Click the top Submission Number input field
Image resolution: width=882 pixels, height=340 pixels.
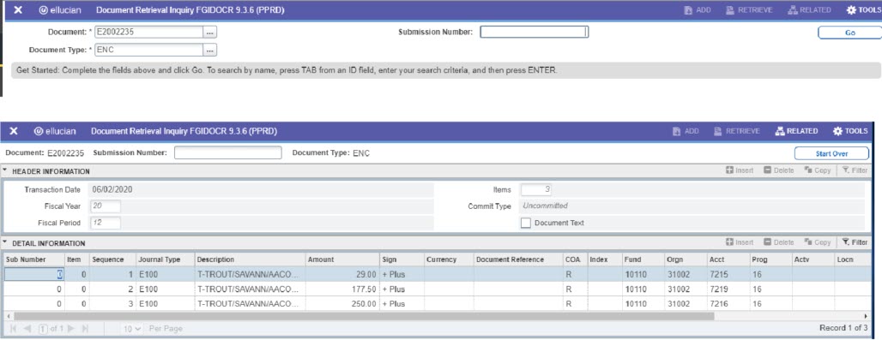[534, 33]
